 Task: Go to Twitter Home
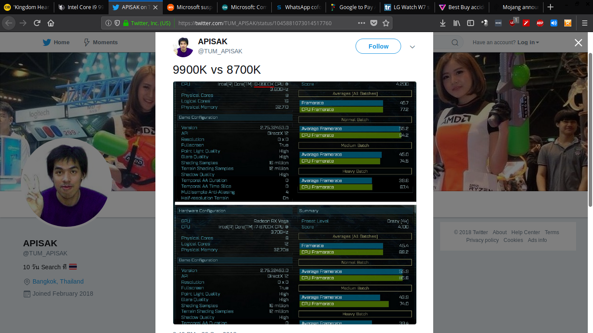click(56, 42)
